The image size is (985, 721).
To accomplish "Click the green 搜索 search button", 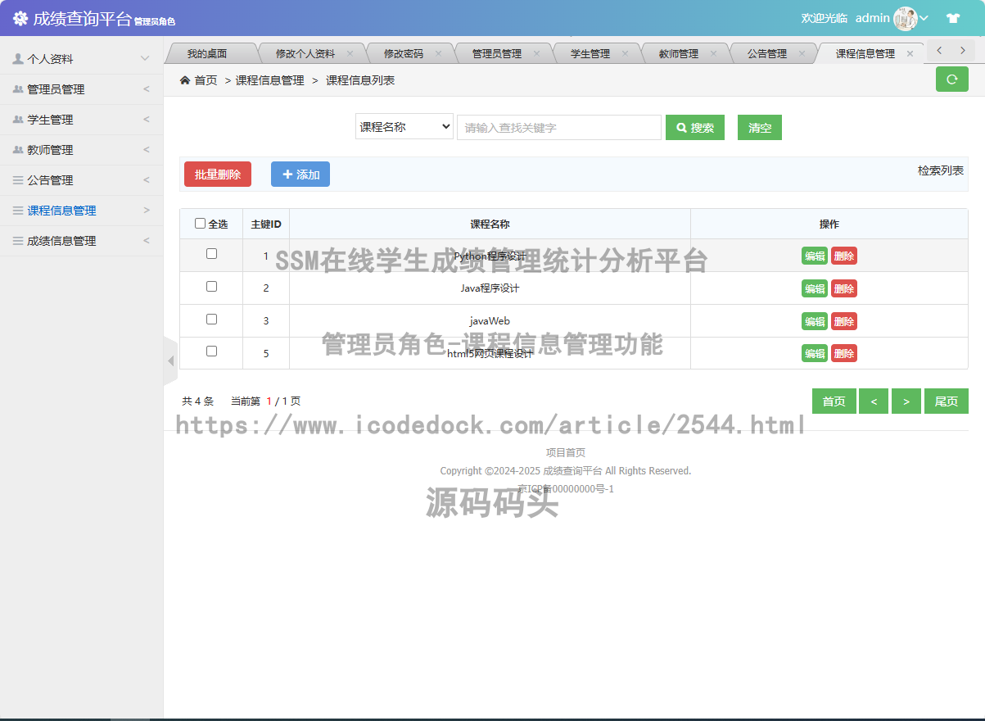I will coord(695,128).
